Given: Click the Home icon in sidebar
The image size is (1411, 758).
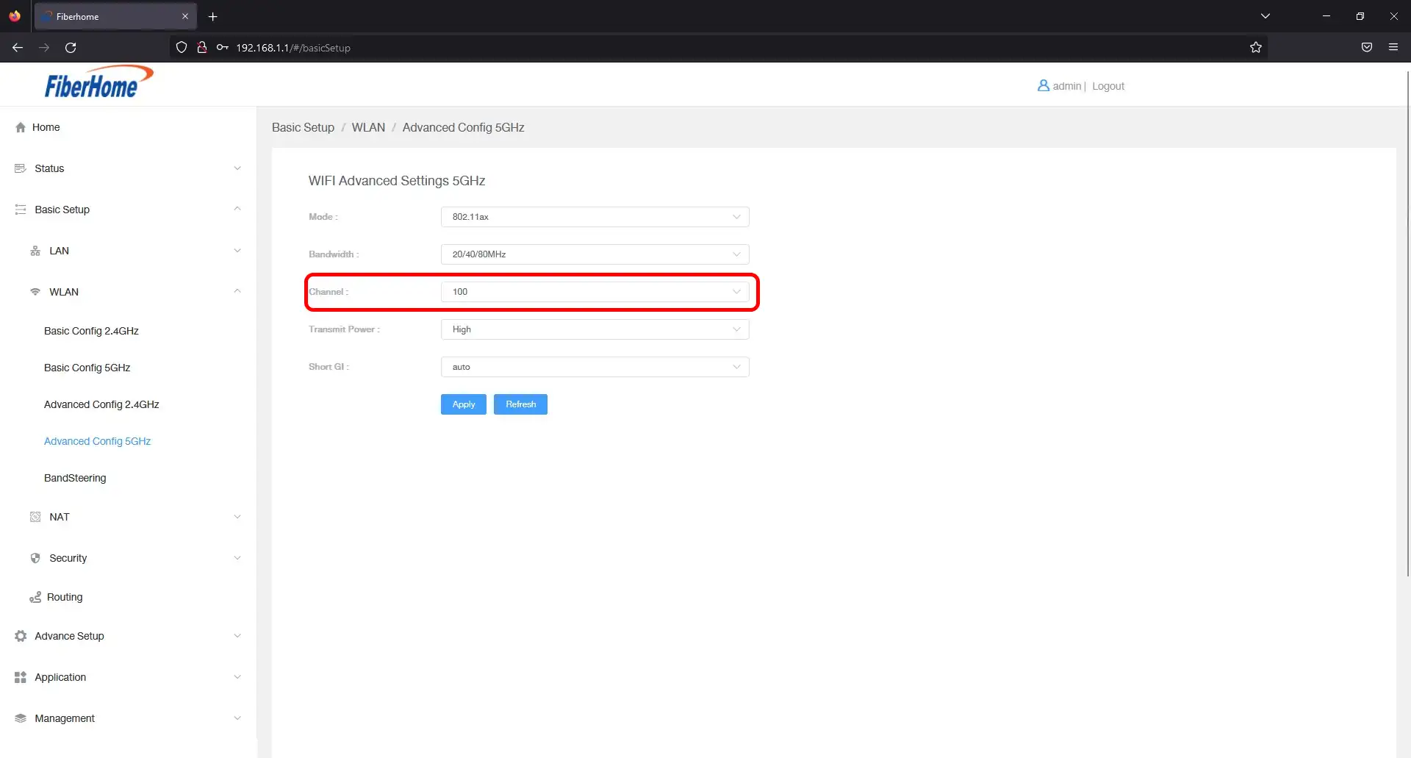Looking at the screenshot, I should (x=21, y=127).
